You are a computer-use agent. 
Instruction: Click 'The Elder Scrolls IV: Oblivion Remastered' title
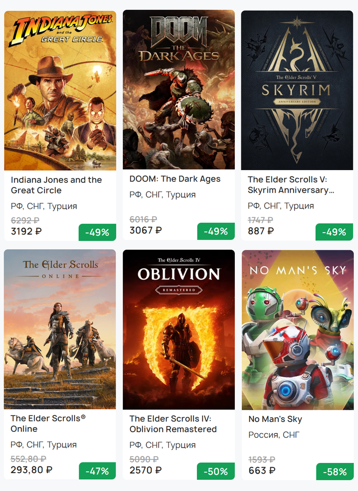[x=173, y=424]
